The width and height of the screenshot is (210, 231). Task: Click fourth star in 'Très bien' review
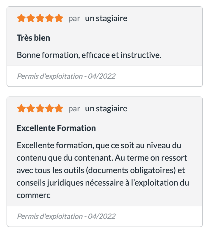tap(49, 18)
